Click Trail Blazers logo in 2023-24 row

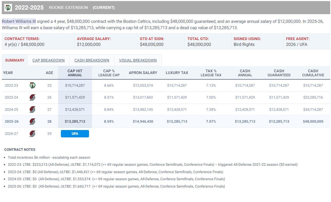[32, 97]
